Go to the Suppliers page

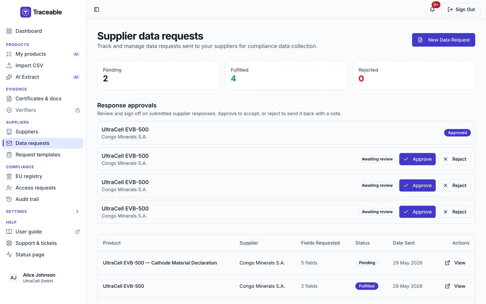tap(43, 132)
